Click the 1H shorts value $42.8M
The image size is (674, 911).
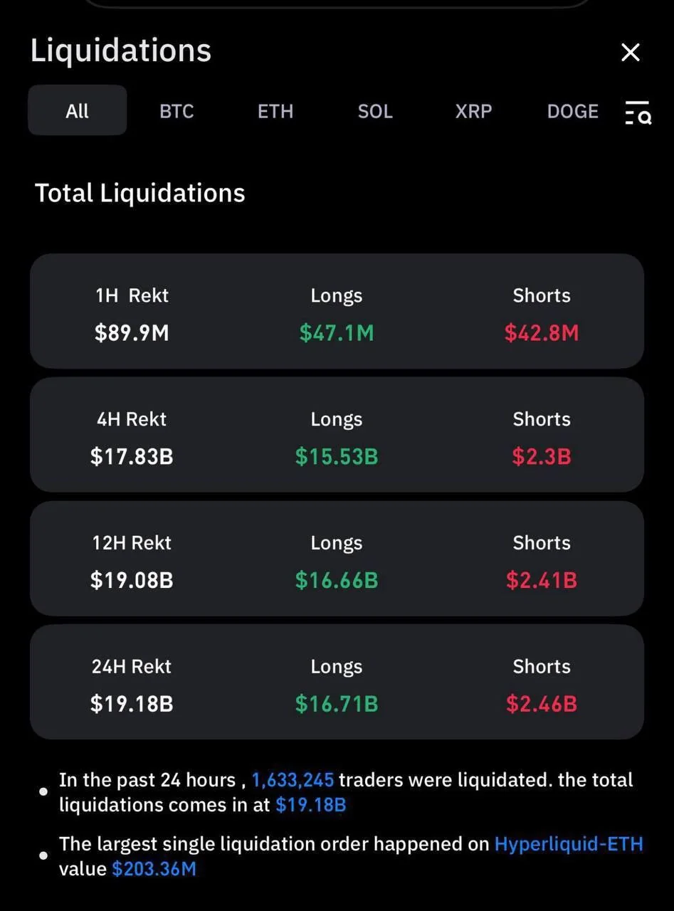coord(542,333)
